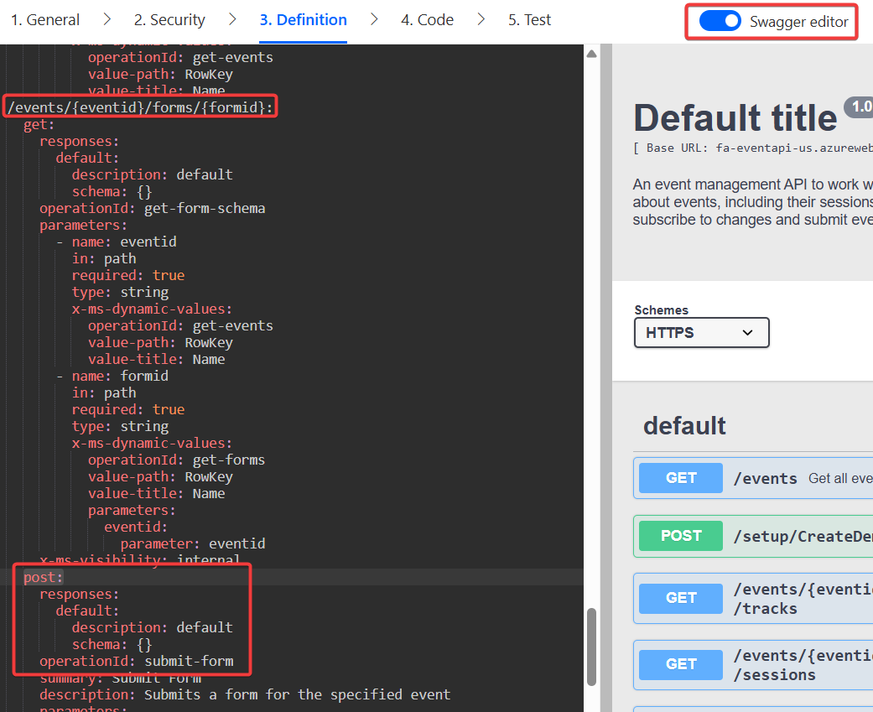The image size is (873, 712).
Task: Click the GET badge on the /tracks operation
Action: pyautogui.click(x=680, y=598)
